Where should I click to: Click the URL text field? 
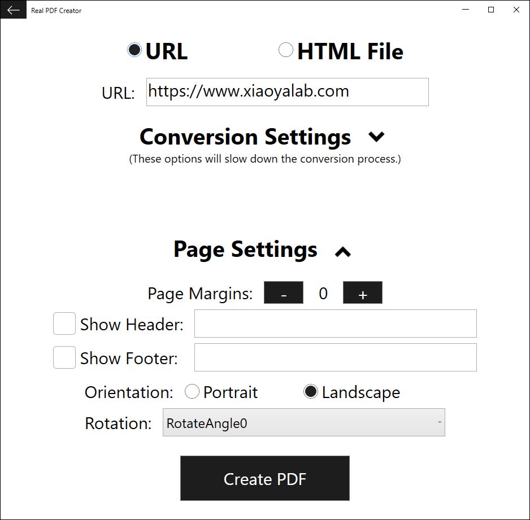click(287, 91)
